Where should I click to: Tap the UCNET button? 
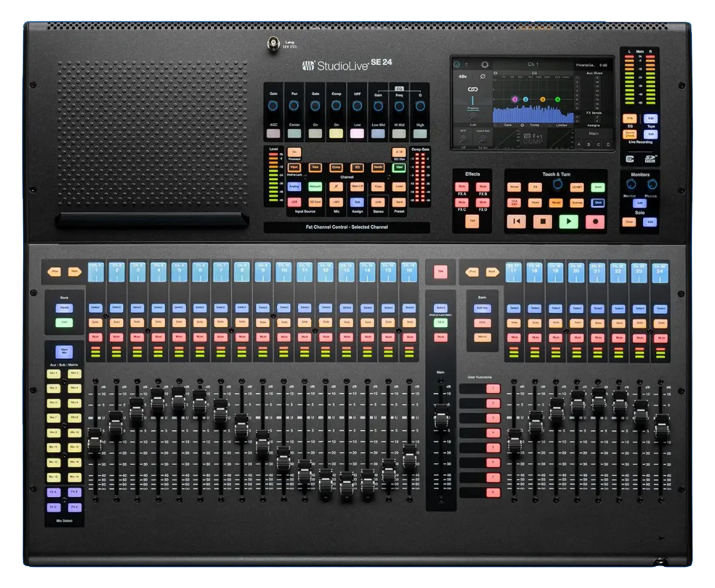click(x=577, y=187)
